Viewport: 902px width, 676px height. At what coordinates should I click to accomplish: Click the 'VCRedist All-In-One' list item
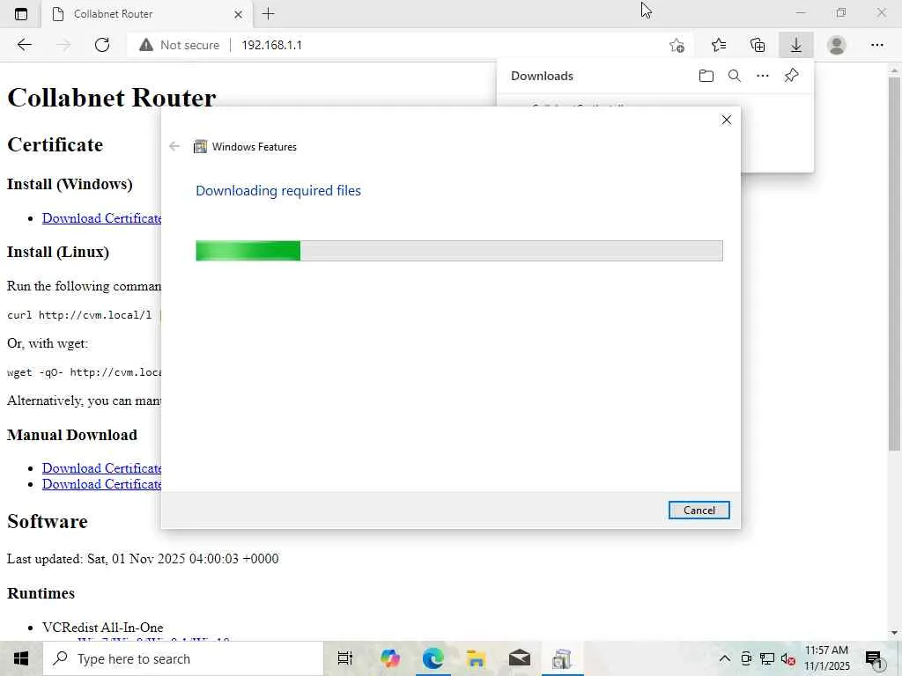click(x=102, y=627)
